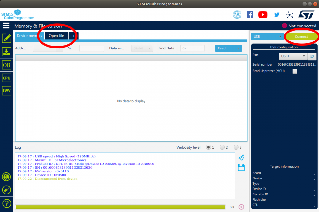The width and height of the screenshot is (319, 212).
Task: Save the log using the floppy disk icon
Action: tap(241, 167)
